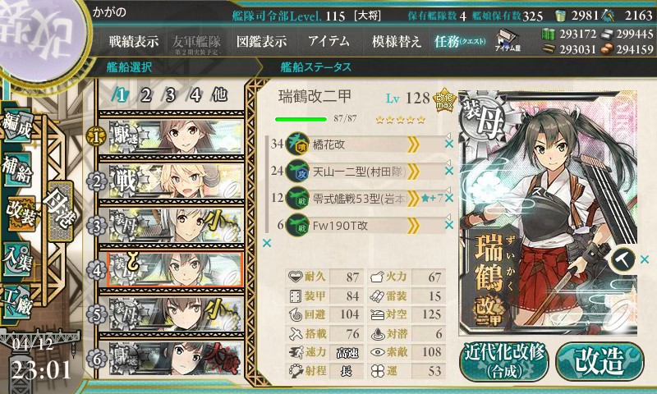Click the hammer icon beside ship portrait
This screenshot has width=657, height=394.
pyautogui.click(x=623, y=259)
